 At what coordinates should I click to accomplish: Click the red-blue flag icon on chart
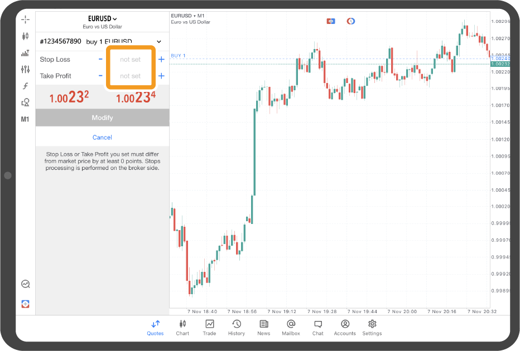click(331, 21)
